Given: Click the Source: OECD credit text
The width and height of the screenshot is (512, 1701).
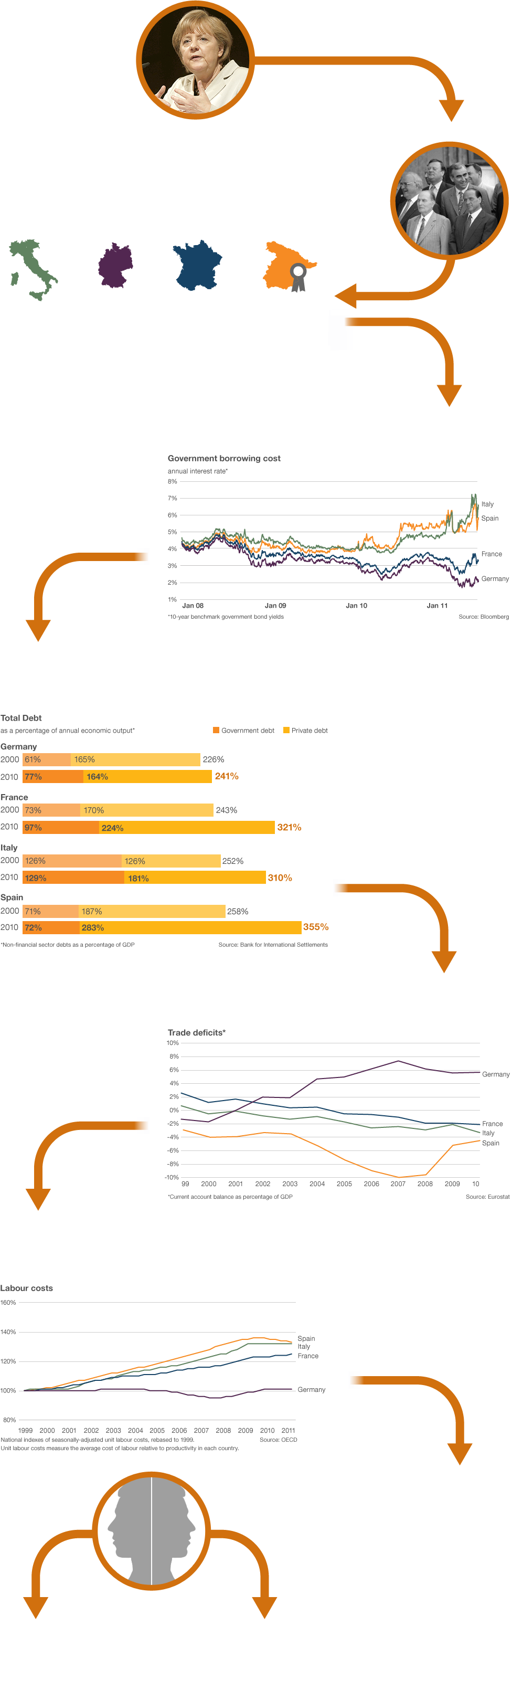Looking at the screenshot, I should (278, 1440).
